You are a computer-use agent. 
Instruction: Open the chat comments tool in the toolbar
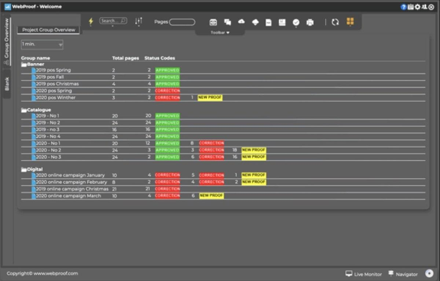pos(228,22)
